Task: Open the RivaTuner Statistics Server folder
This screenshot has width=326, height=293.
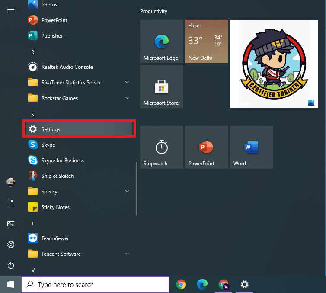Action: point(79,83)
